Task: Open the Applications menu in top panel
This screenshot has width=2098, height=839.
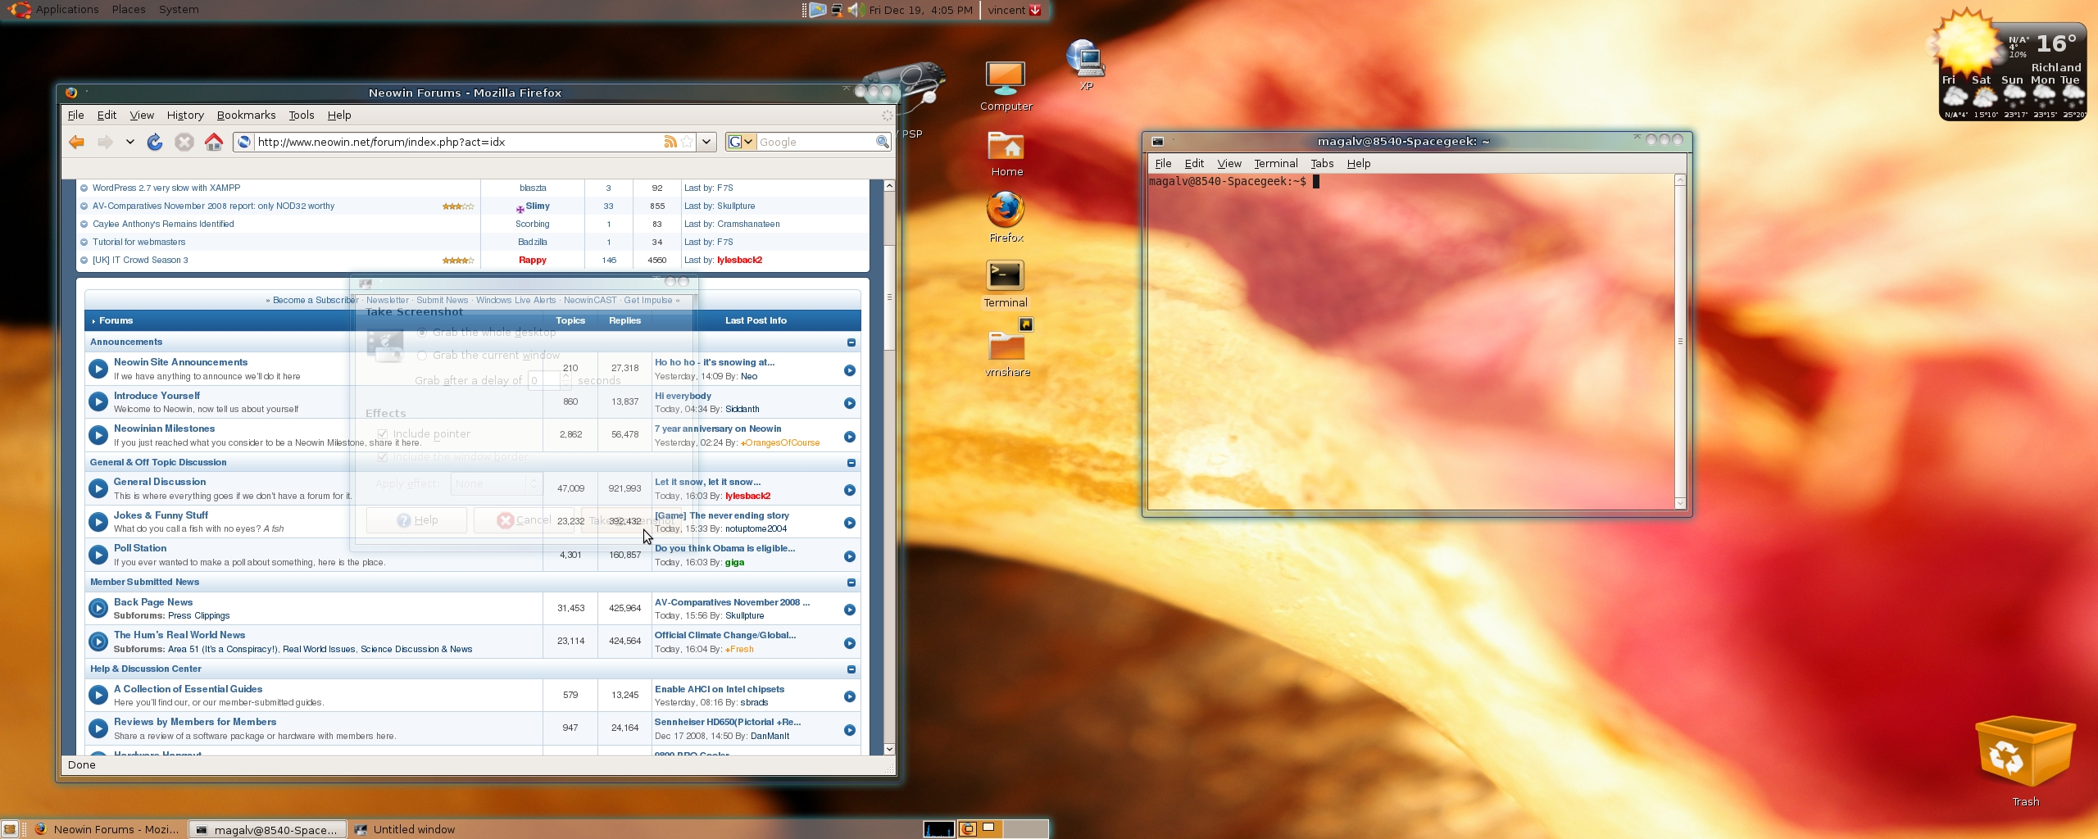Action: point(67,10)
